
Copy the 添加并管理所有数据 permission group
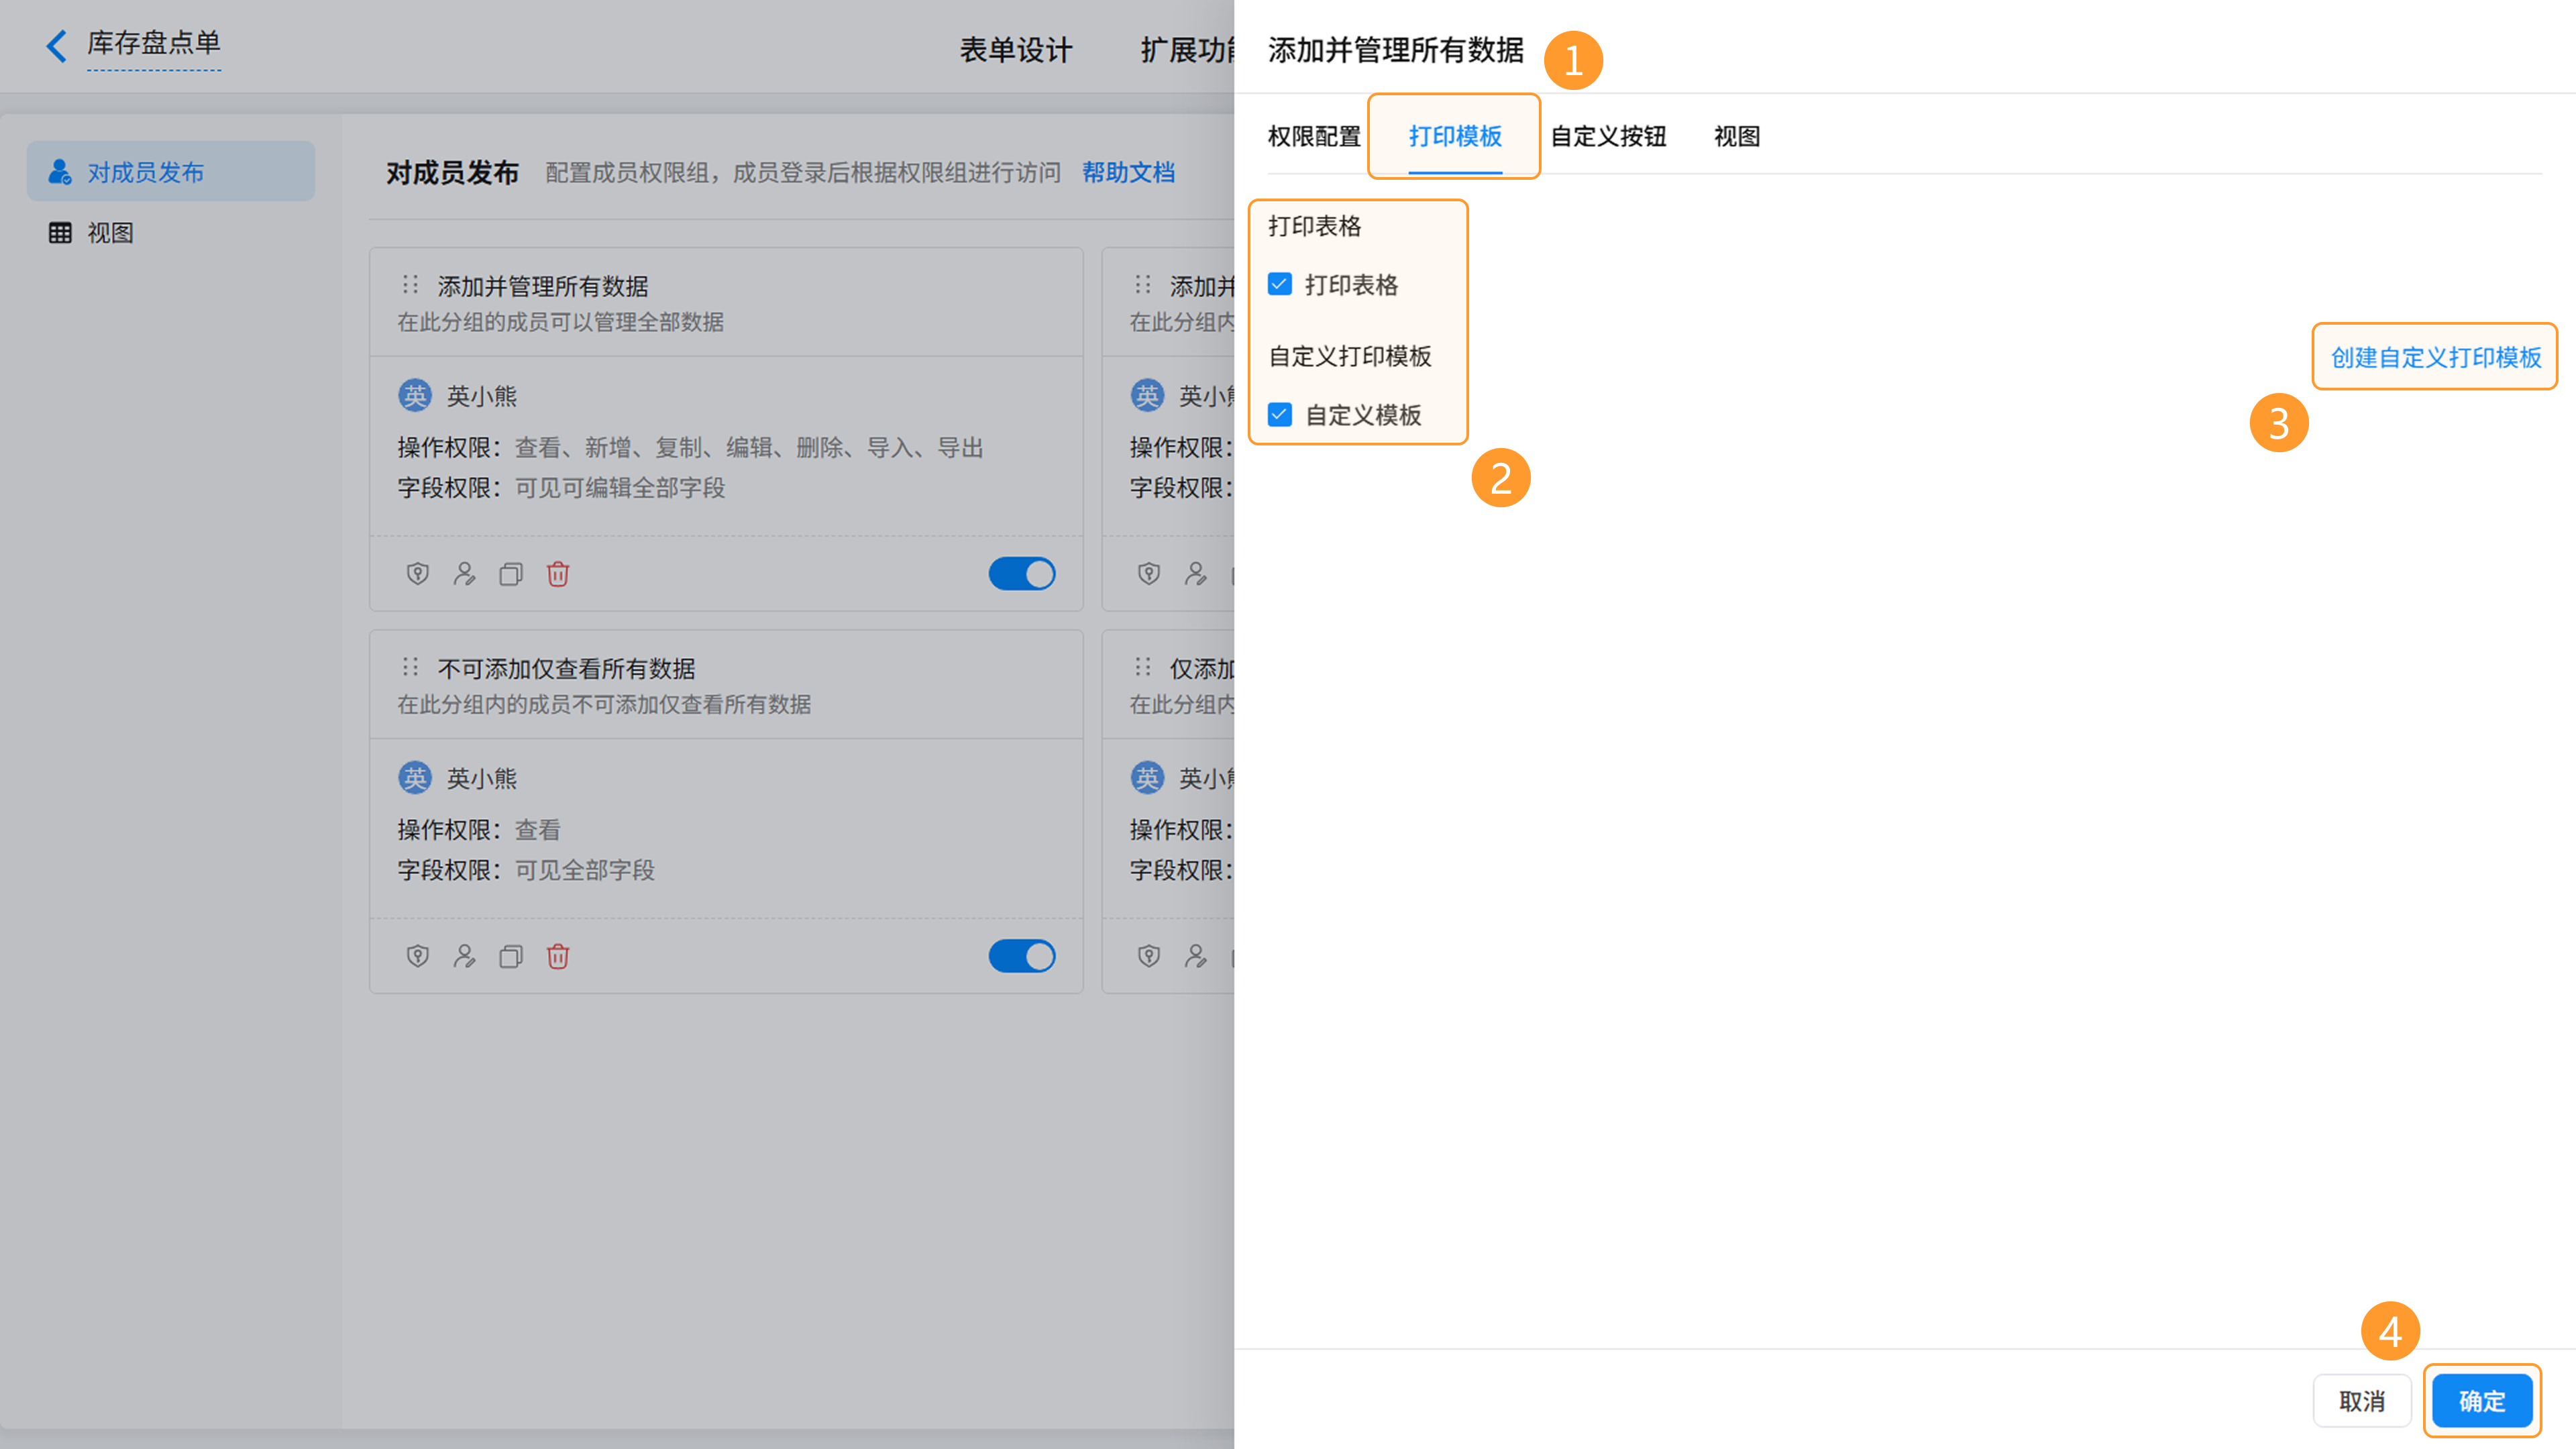(511, 573)
